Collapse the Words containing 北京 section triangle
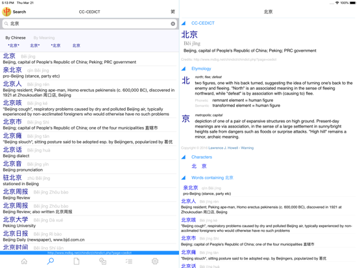Image resolution: width=358 pixels, height=268 pixels. (x=184, y=178)
